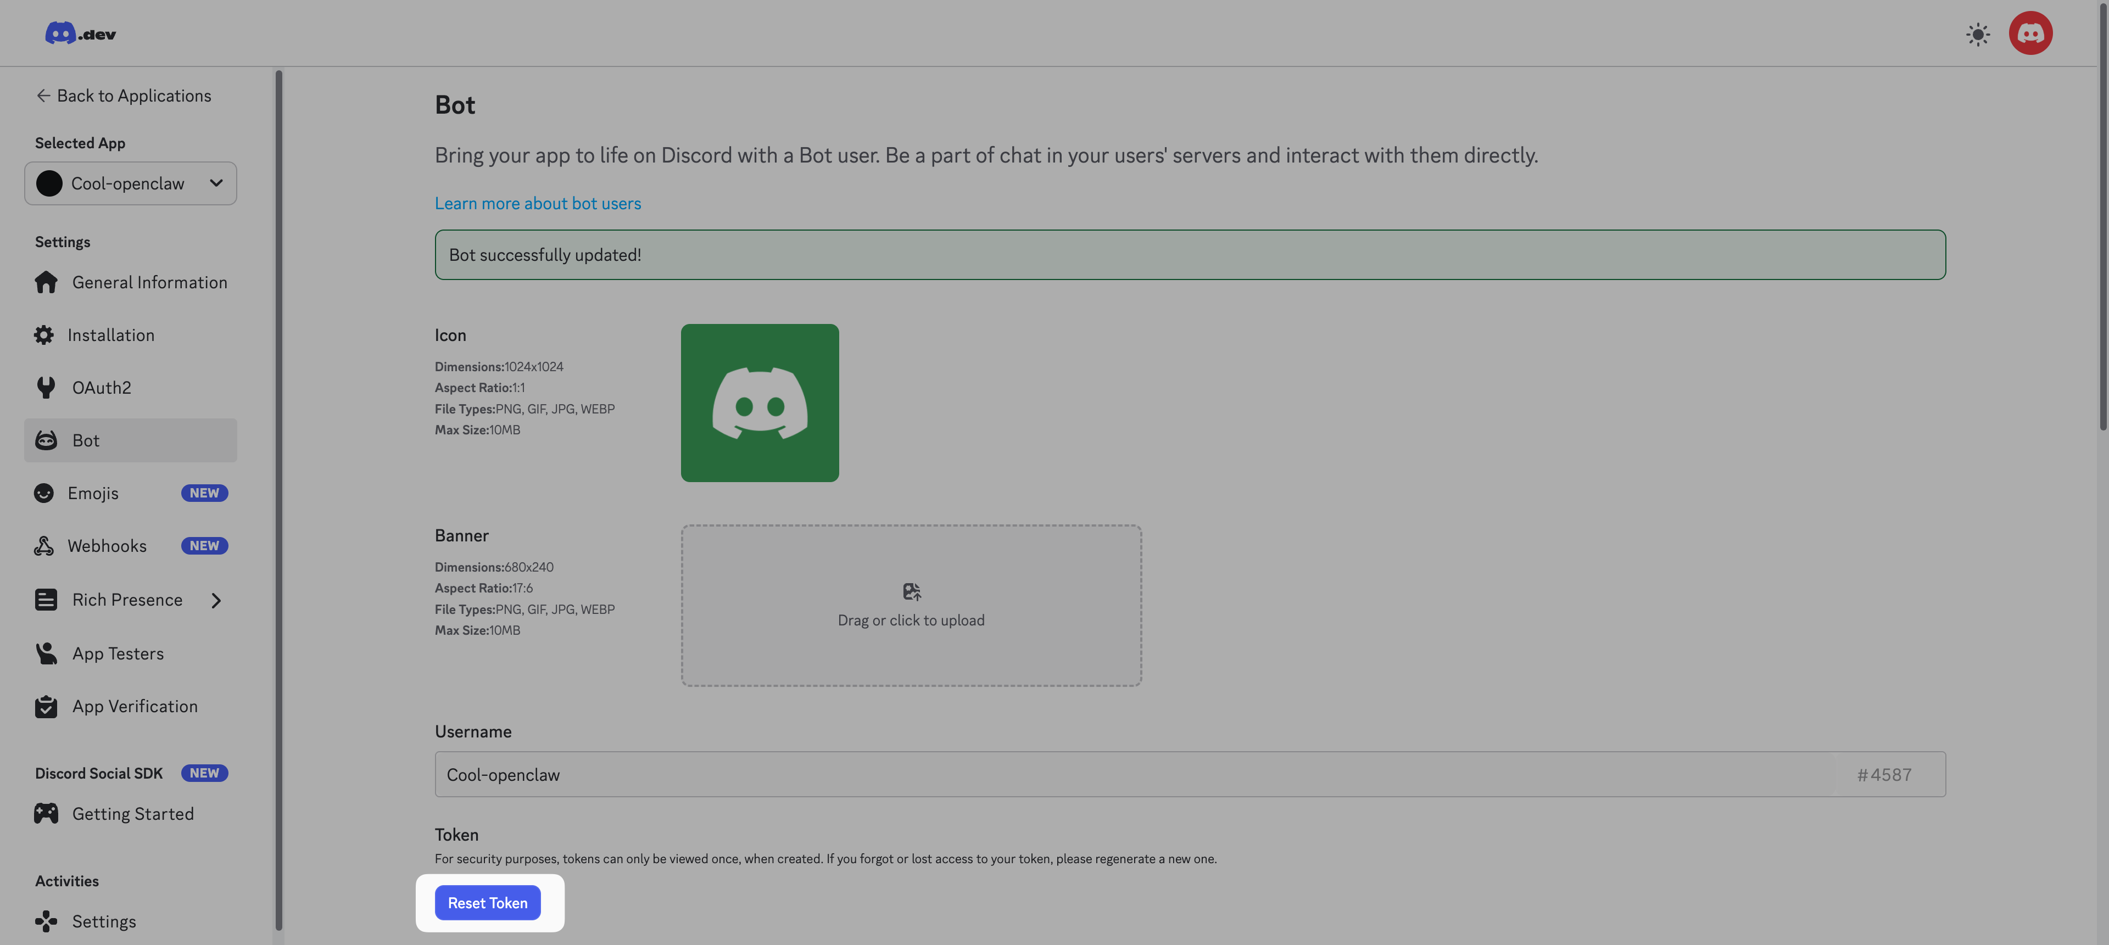Screen dimensions: 2109x945
Task: Expand the Rich Presence section
Action: (216, 599)
